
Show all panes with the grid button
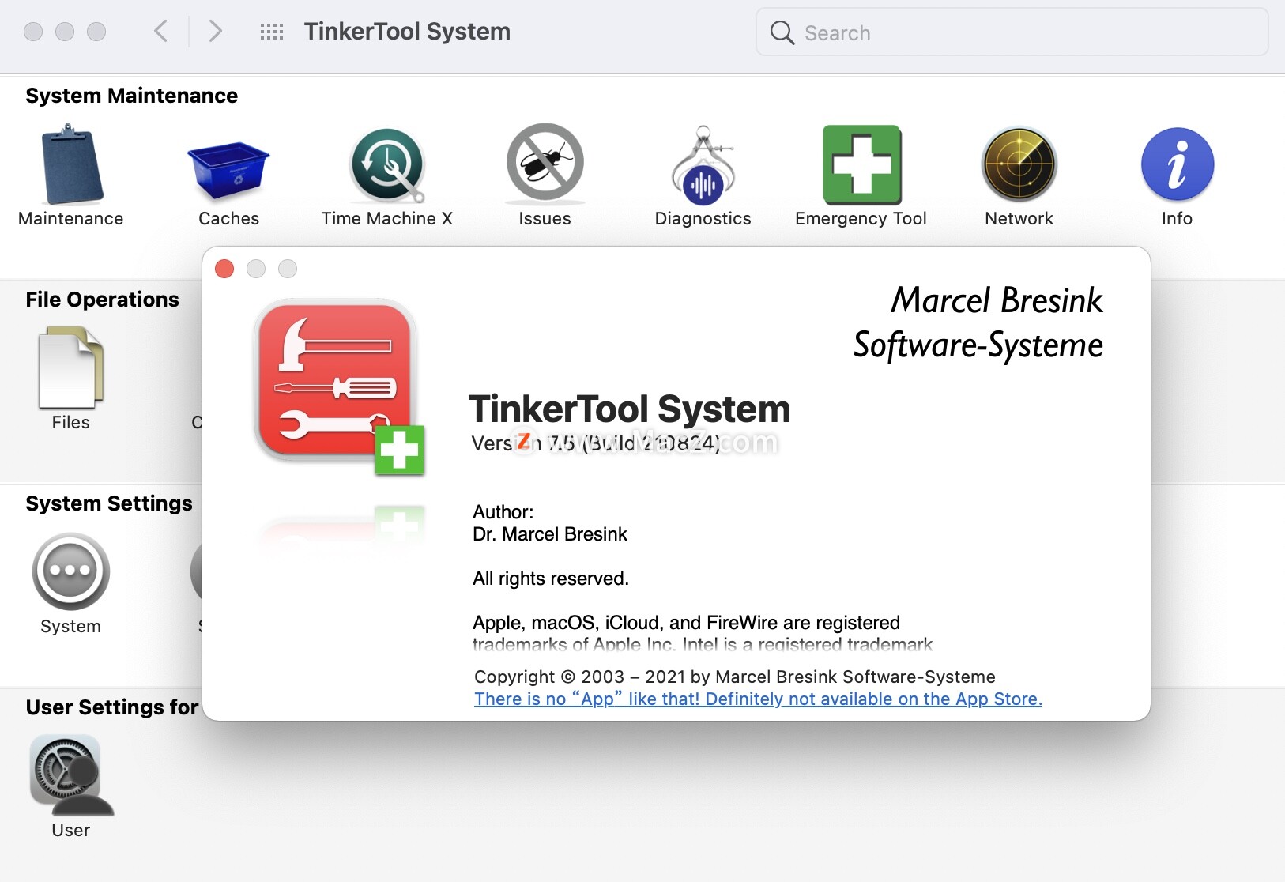tap(272, 32)
